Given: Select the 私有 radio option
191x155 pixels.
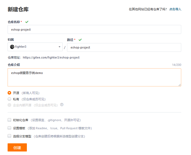Looking at the screenshot, I should tap(9, 99).
